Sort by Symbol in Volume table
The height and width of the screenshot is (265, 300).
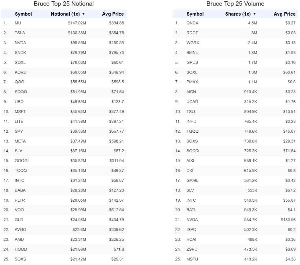tap(195, 14)
